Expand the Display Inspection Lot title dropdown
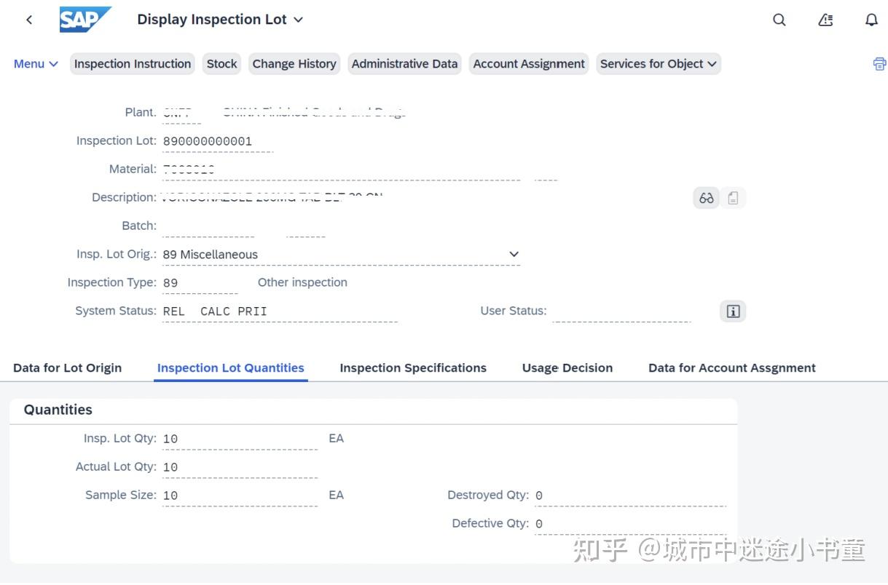 [x=298, y=20]
